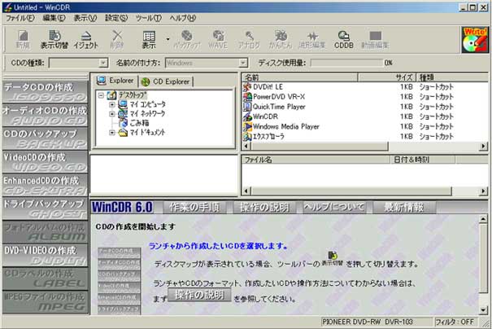Viewport: 492px width, 329px height.
Task: Click the バックアップ backup toolbar icon
Action: pos(187,39)
